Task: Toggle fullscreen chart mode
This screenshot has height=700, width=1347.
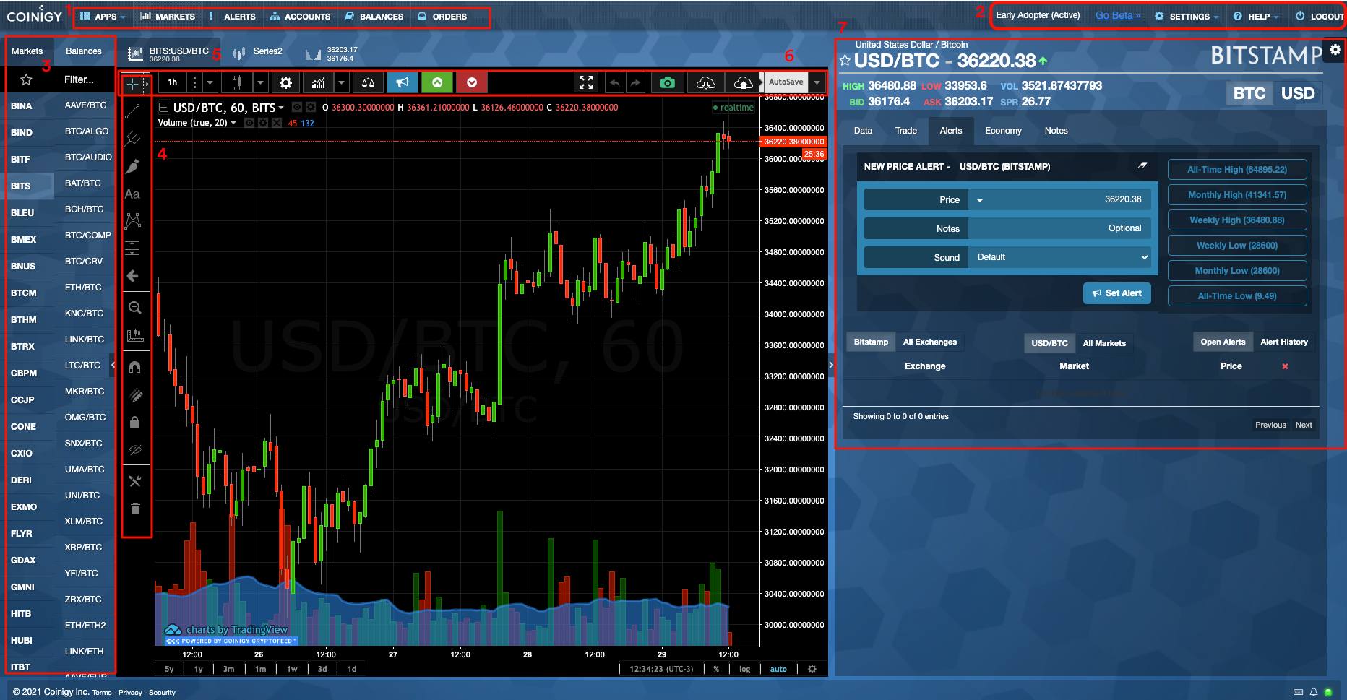Action: (586, 82)
